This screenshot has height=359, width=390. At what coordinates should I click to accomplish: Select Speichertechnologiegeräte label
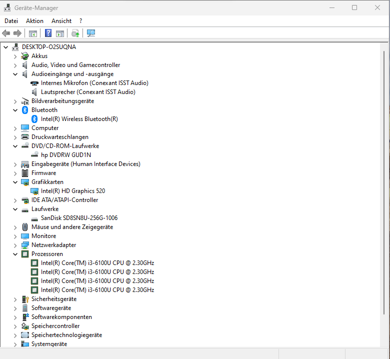tap(66, 335)
